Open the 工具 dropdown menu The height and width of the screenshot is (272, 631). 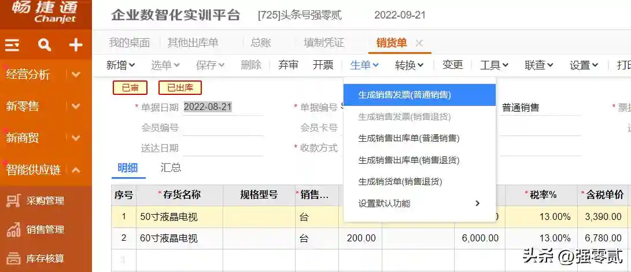click(494, 65)
